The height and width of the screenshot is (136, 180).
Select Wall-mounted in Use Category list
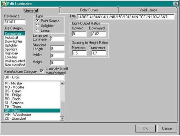coord(15,61)
